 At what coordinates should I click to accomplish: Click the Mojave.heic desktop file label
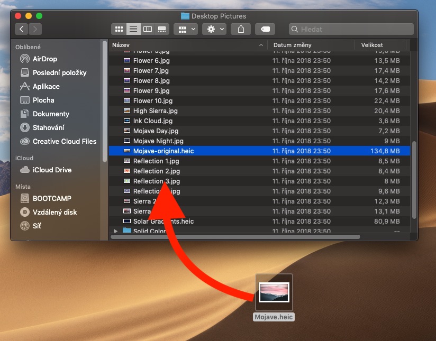[x=274, y=317]
